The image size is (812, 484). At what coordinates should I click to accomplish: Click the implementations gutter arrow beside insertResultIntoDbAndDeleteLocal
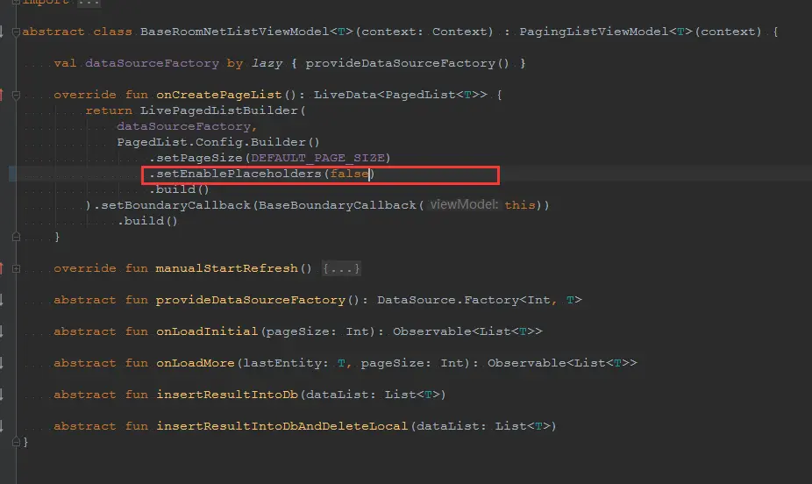[x=2, y=426]
